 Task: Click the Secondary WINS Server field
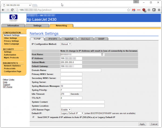71,78
